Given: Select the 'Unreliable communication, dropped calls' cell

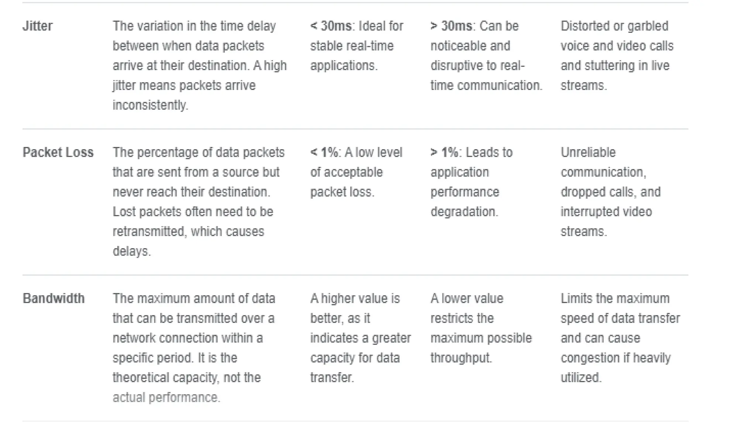Looking at the screenshot, I should [x=611, y=192].
